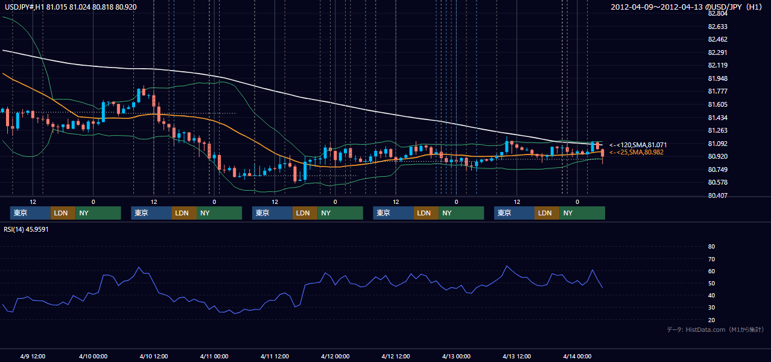
Task: Click the 4/13 00:00 time label
Action: click(456, 356)
